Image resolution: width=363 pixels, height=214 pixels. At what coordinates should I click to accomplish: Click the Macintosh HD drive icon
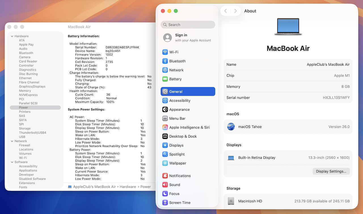231,201
